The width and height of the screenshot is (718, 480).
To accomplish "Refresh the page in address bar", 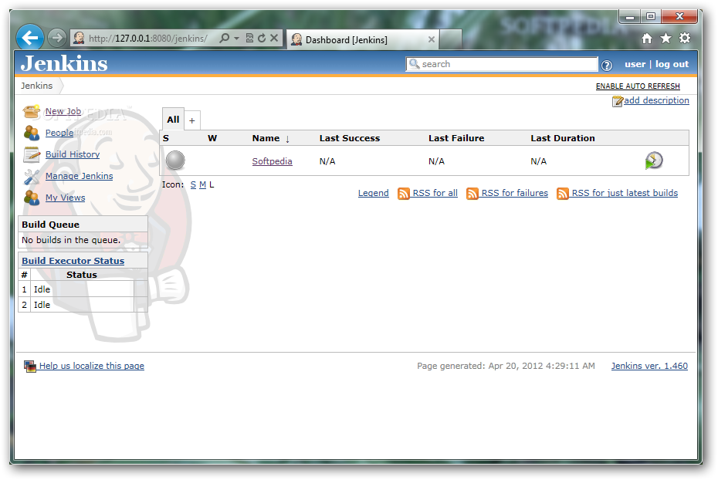I will [x=262, y=38].
